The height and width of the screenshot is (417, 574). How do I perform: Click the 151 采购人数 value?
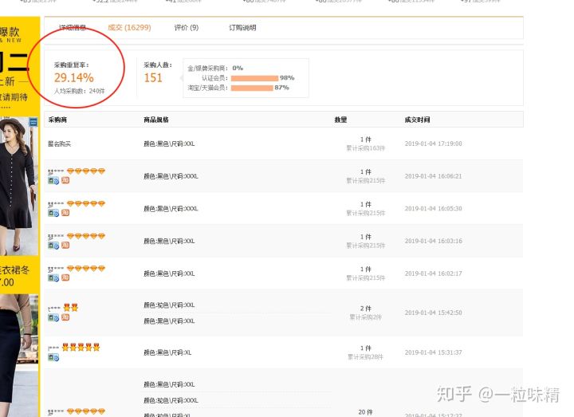(x=153, y=77)
